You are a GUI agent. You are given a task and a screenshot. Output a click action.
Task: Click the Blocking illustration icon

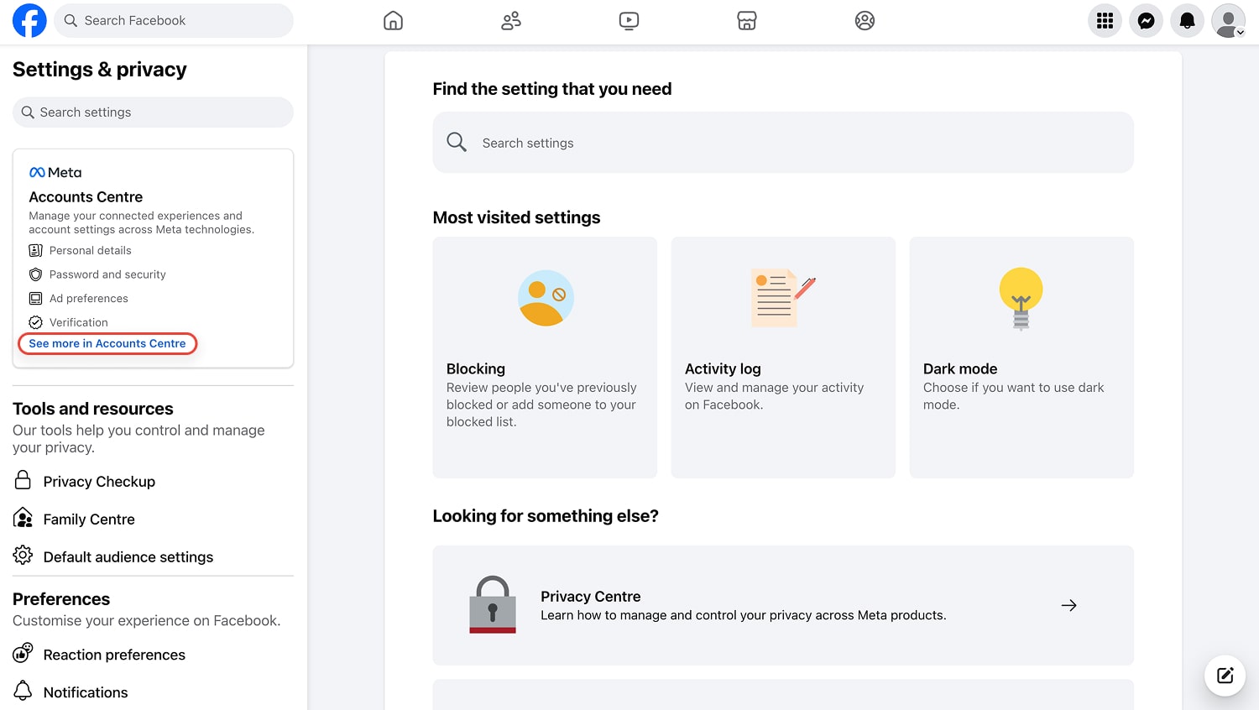tap(546, 298)
